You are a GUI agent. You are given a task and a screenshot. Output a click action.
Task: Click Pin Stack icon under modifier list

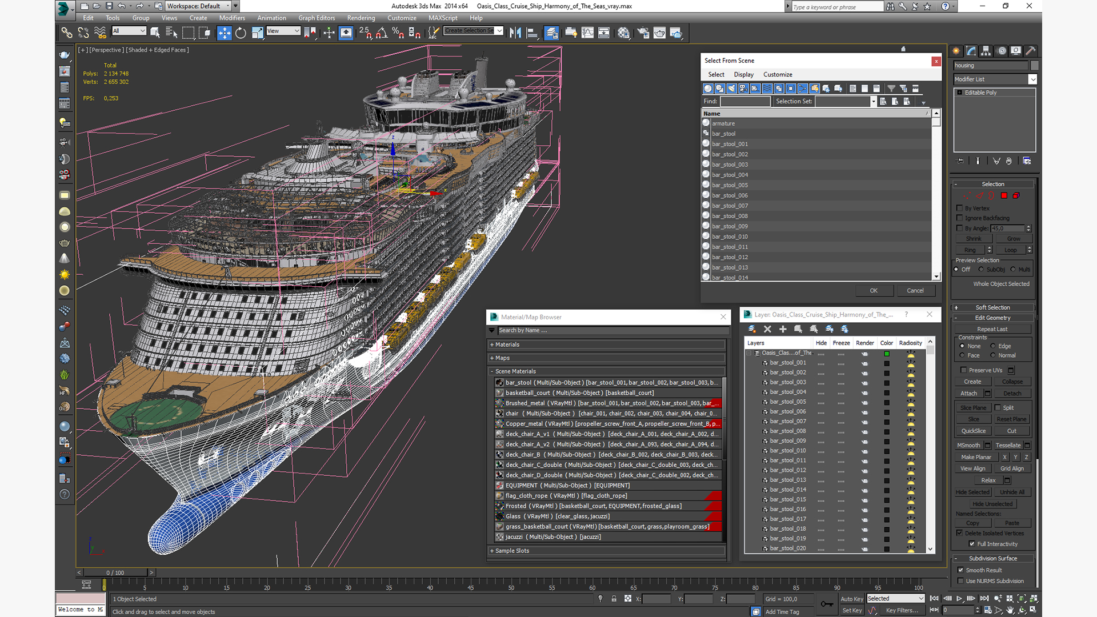(x=960, y=161)
